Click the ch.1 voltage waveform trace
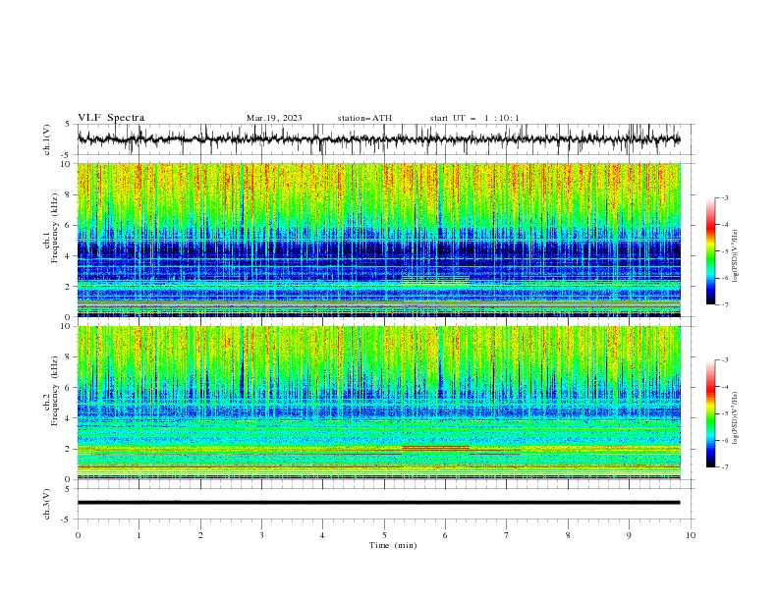Screen dimensions: 778x601 (378, 139)
